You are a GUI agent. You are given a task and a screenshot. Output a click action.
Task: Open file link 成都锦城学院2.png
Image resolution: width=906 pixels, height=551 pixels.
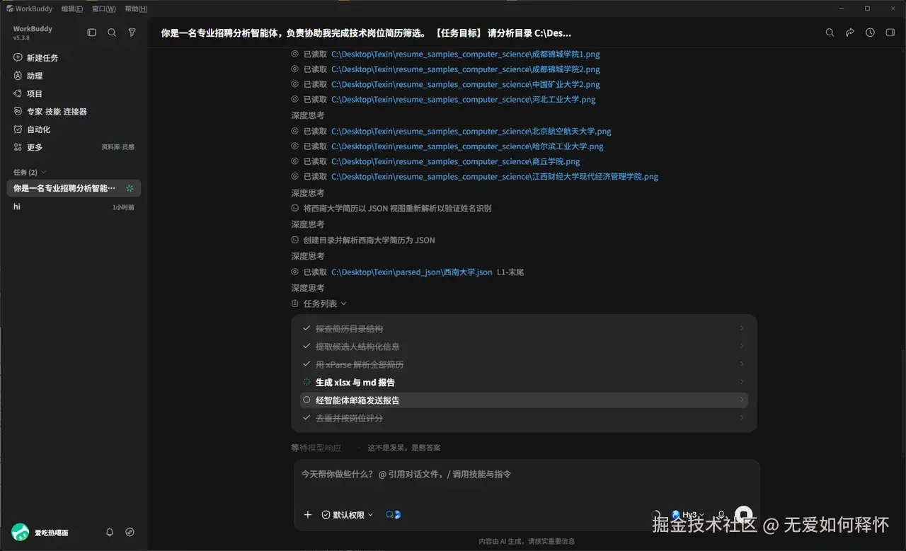click(465, 69)
